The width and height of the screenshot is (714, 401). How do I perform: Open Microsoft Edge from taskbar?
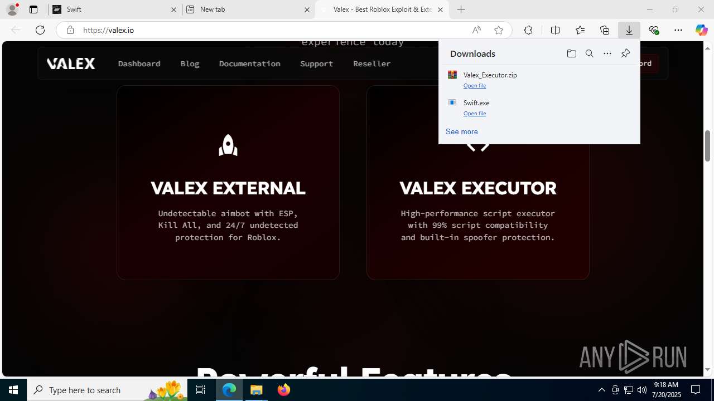[x=229, y=390]
